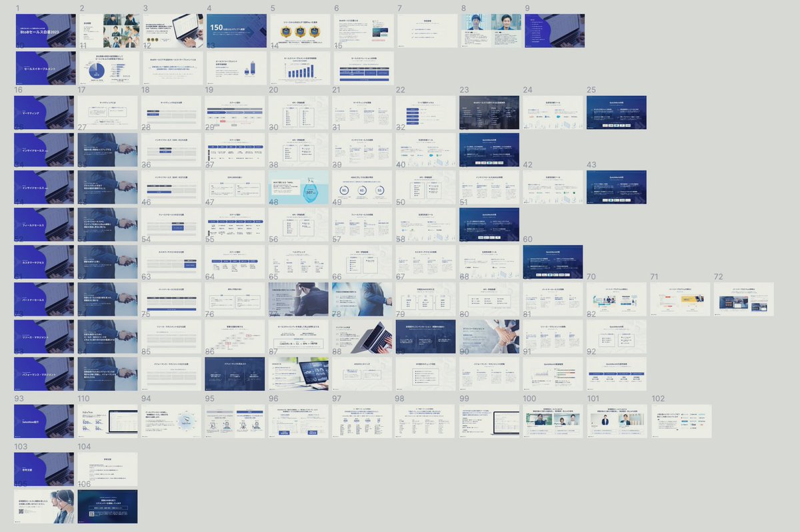Select slide 65 with stressed man photo

click(x=299, y=299)
